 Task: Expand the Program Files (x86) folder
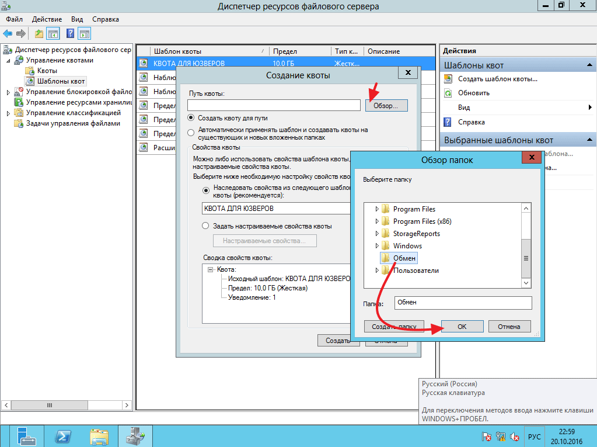pos(376,221)
